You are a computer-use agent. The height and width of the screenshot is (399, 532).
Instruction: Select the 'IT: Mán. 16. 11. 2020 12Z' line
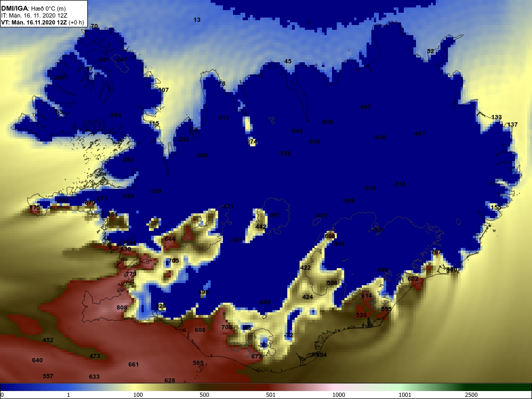34,15
